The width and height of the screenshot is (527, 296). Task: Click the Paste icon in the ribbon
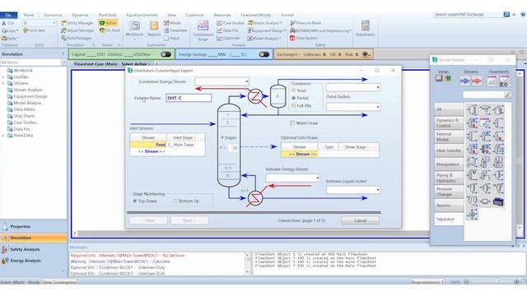tap(4, 38)
